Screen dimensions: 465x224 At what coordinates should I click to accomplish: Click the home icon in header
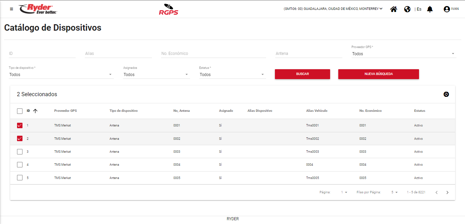coord(393,9)
